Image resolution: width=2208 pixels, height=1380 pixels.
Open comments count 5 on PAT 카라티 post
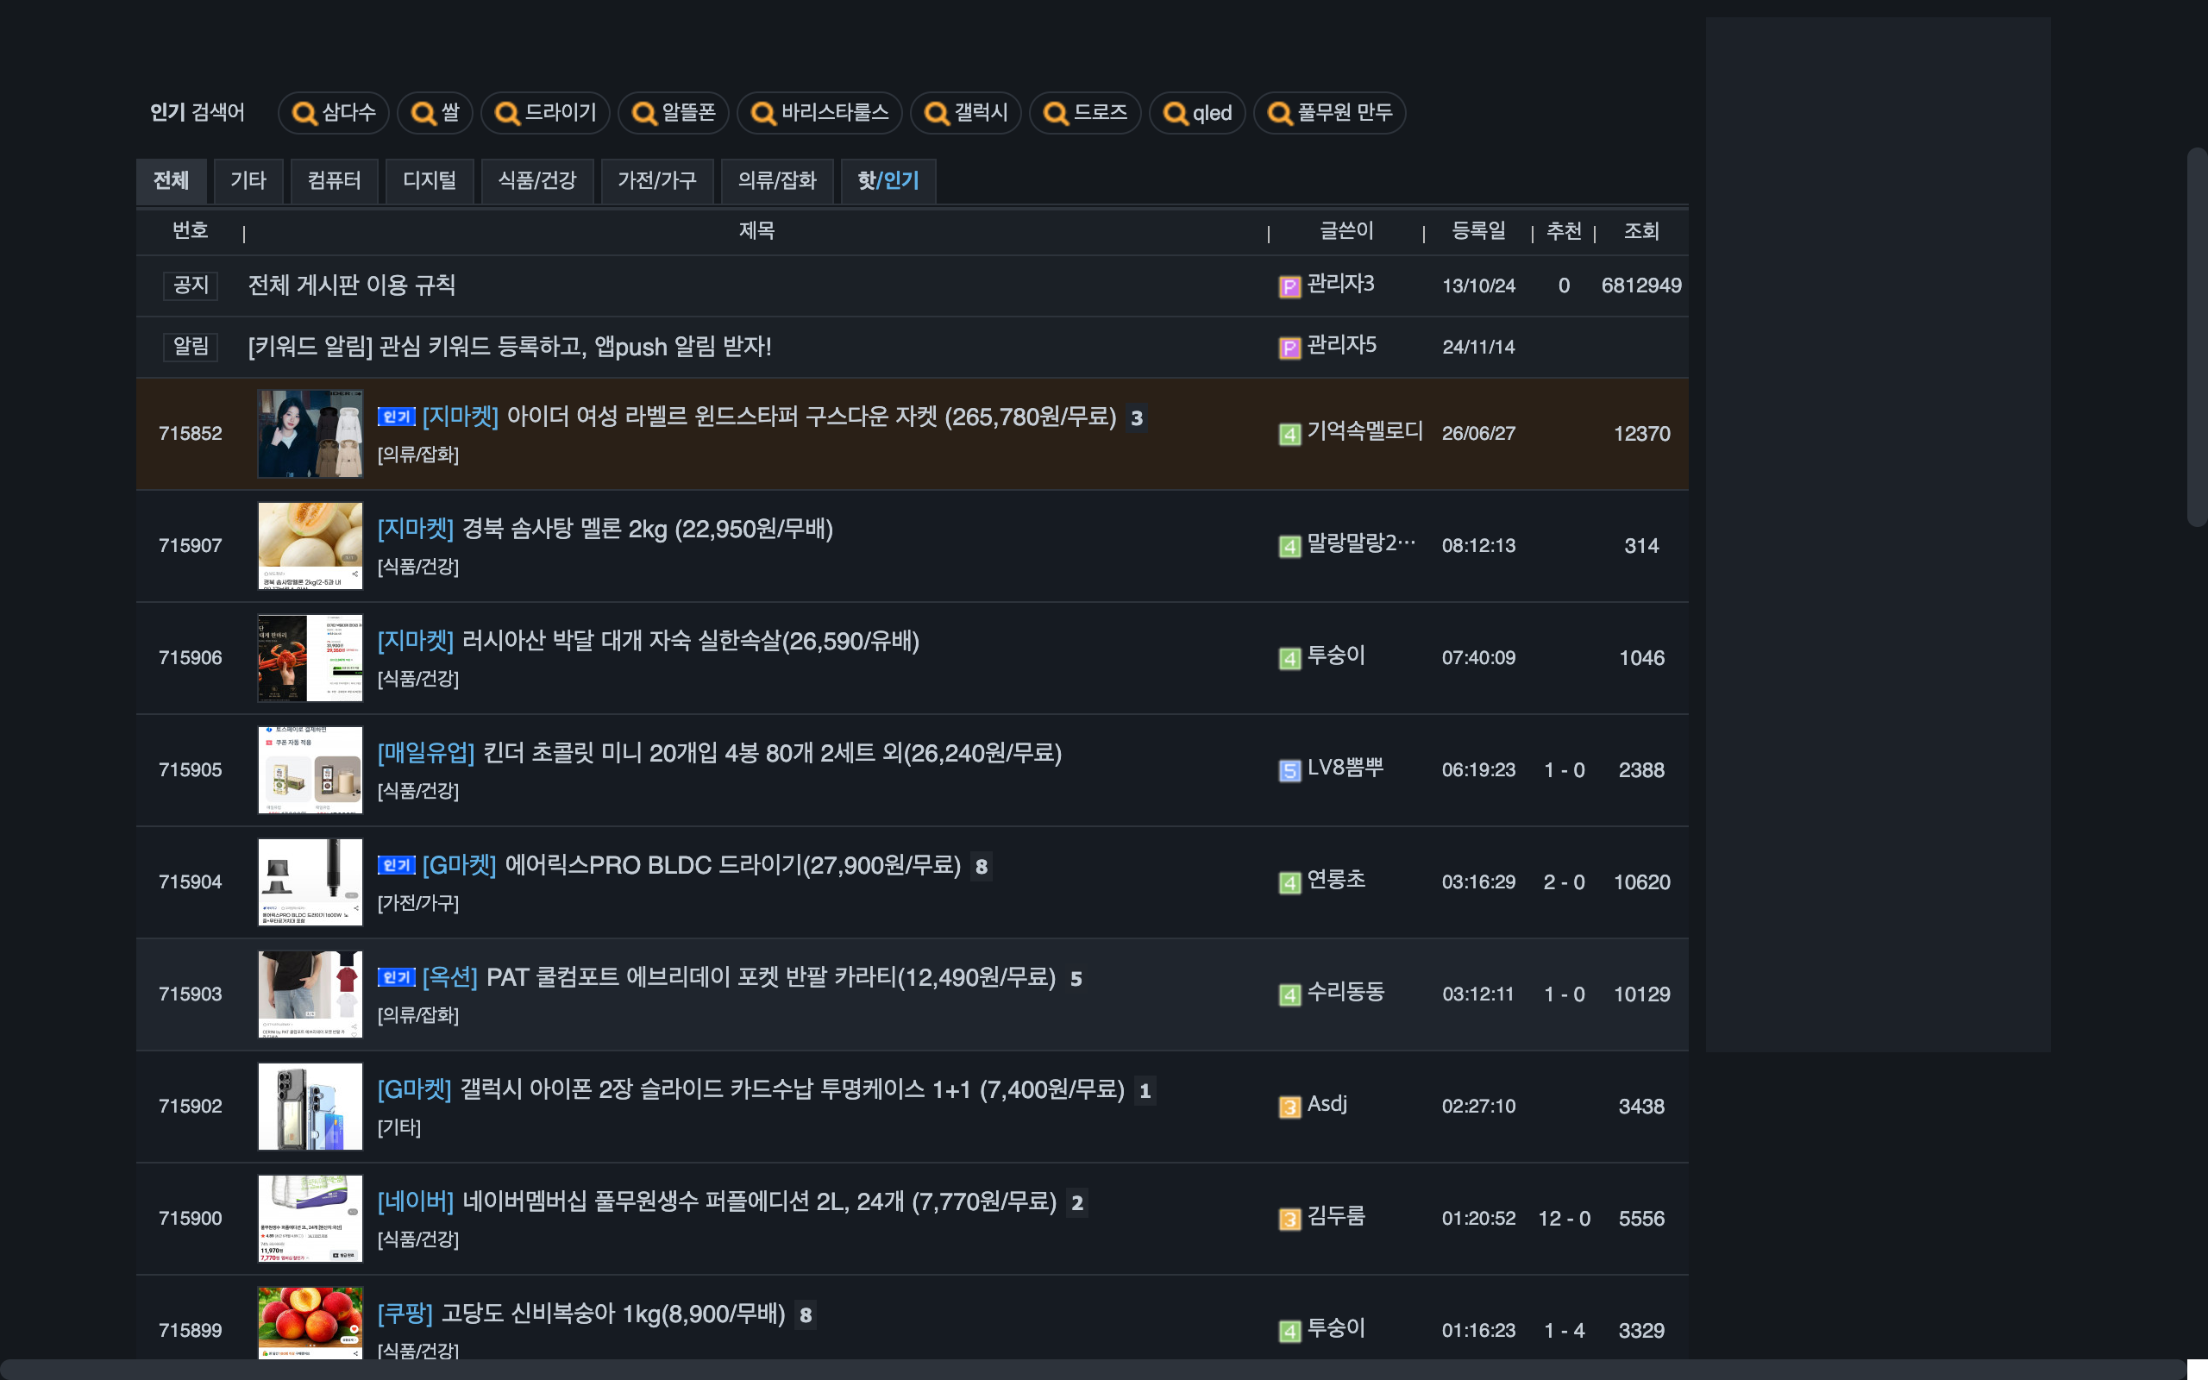(x=1076, y=978)
